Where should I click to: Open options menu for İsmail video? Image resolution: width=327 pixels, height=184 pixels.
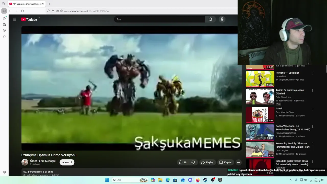313,109
